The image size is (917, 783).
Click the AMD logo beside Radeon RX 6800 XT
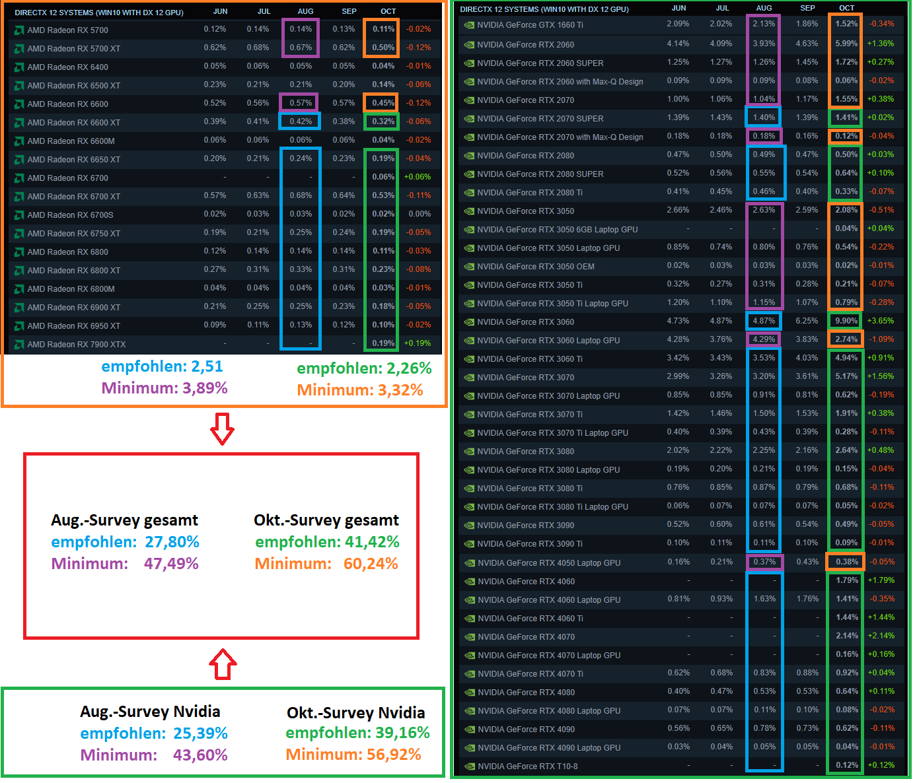(20, 271)
